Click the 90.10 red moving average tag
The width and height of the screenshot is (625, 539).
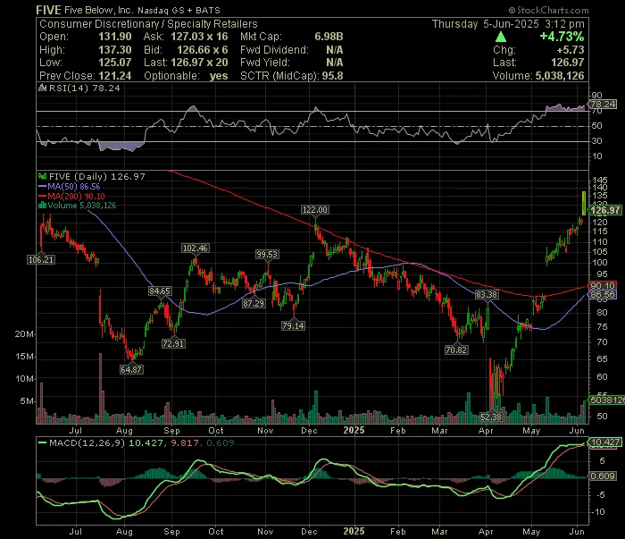click(603, 285)
